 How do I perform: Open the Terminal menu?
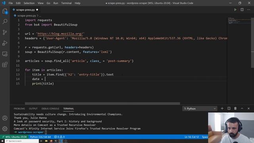click(x=66, y=3)
